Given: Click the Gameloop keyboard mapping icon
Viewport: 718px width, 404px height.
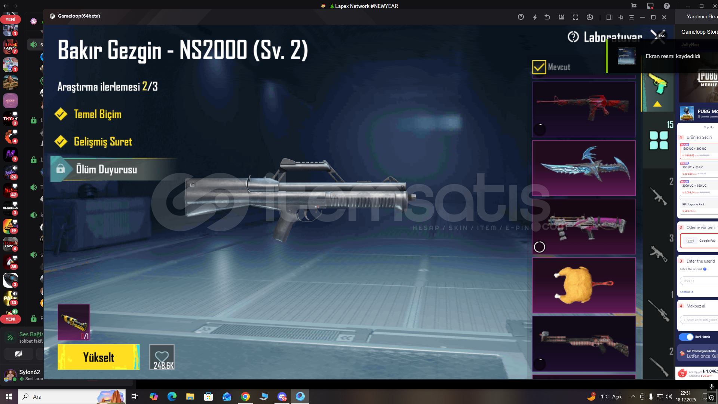Looking at the screenshot, I should coord(561,17).
